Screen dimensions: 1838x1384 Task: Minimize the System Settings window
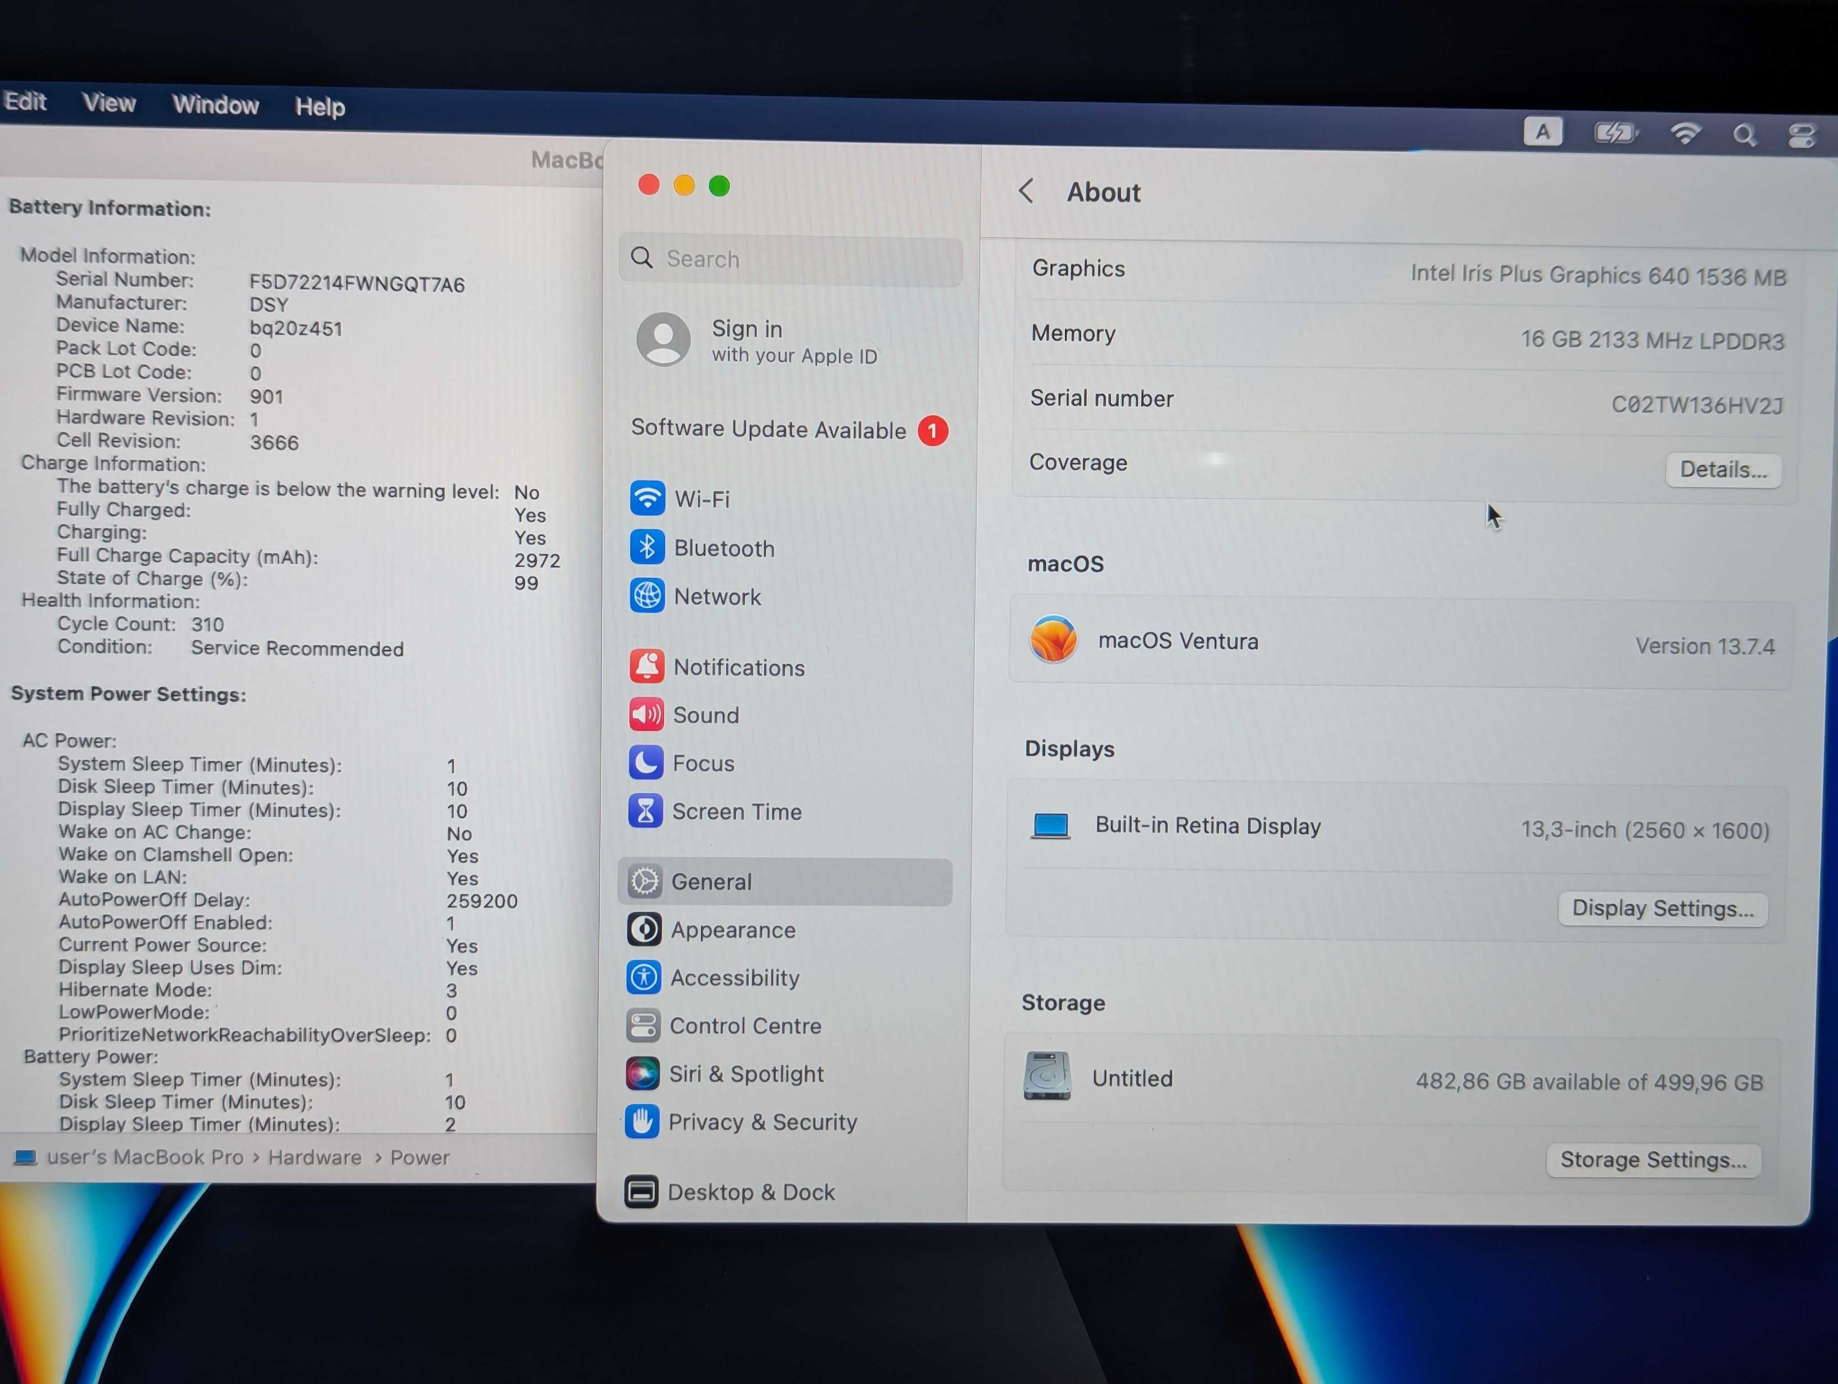[684, 185]
